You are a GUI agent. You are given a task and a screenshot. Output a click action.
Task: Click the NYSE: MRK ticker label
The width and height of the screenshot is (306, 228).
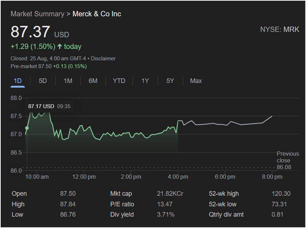click(x=279, y=30)
